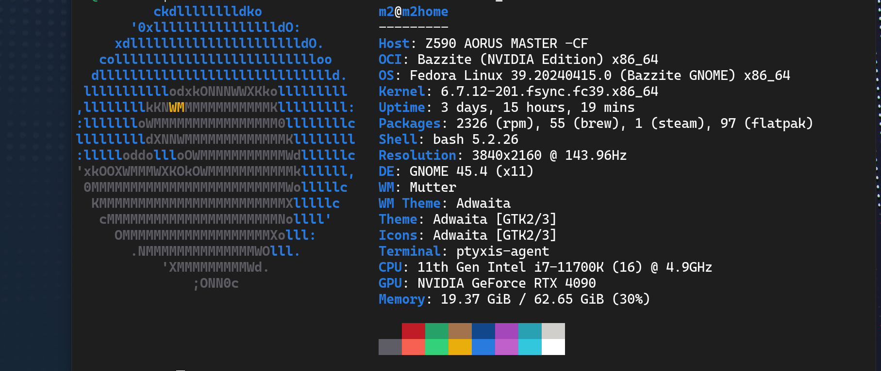Select '3840x2160 @ 143.96Hz' resolution value
This screenshot has width=881, height=371.
(549, 155)
